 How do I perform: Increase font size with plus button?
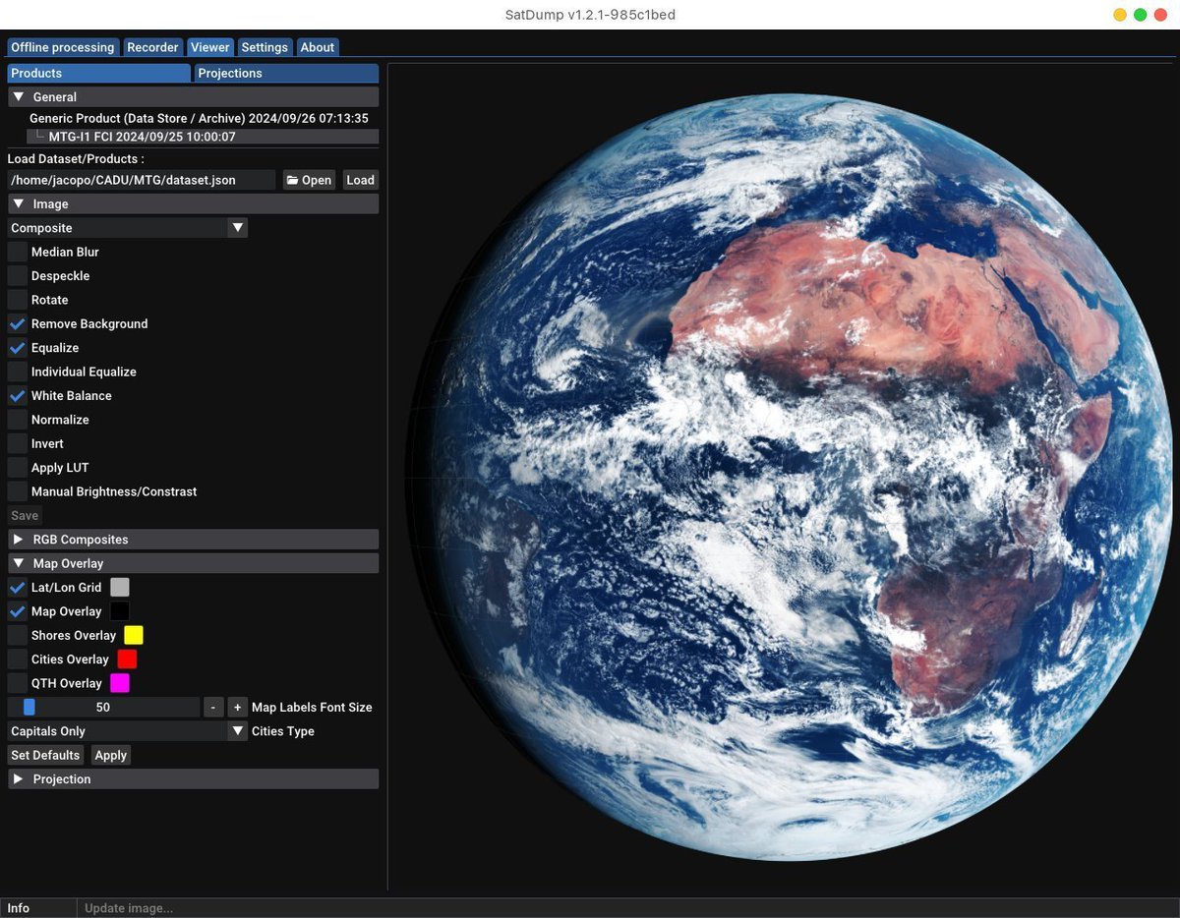click(237, 708)
